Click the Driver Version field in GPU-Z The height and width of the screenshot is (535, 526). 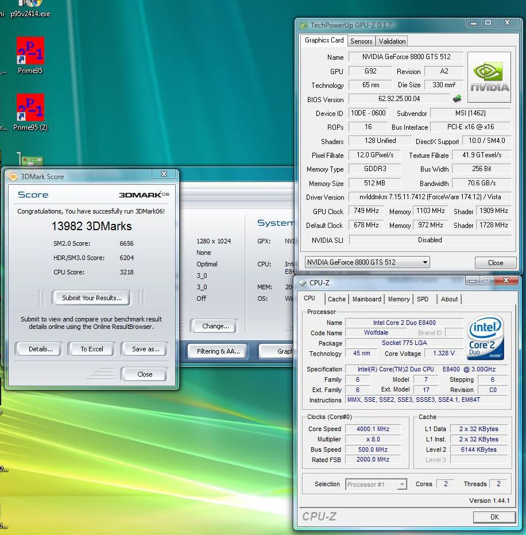430,197
